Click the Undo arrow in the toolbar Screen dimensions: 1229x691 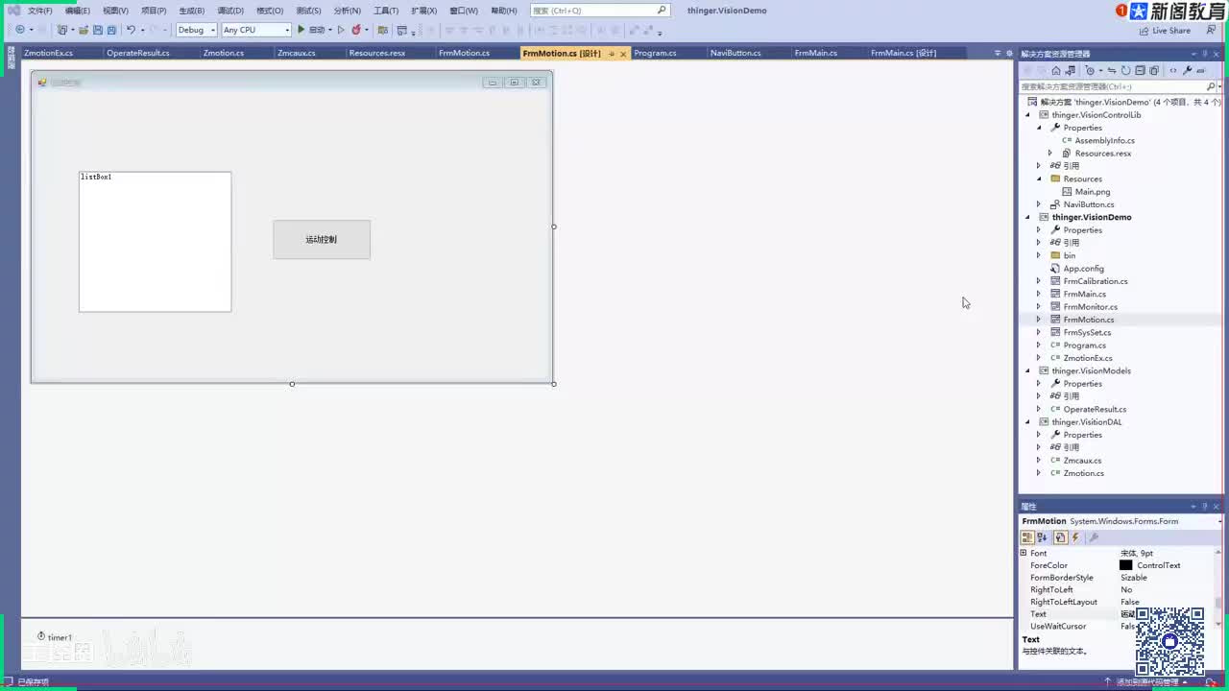tap(131, 30)
